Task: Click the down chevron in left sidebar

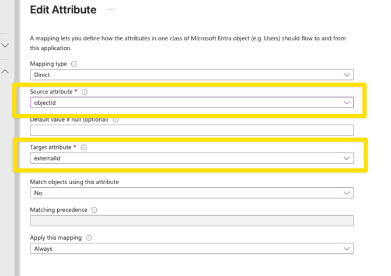Action: coord(6,45)
